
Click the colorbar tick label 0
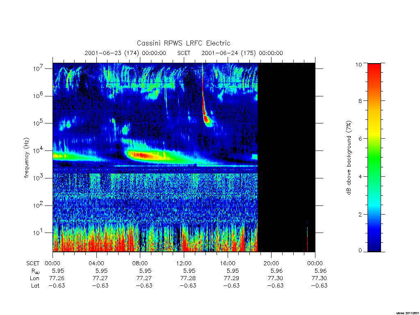click(360, 251)
